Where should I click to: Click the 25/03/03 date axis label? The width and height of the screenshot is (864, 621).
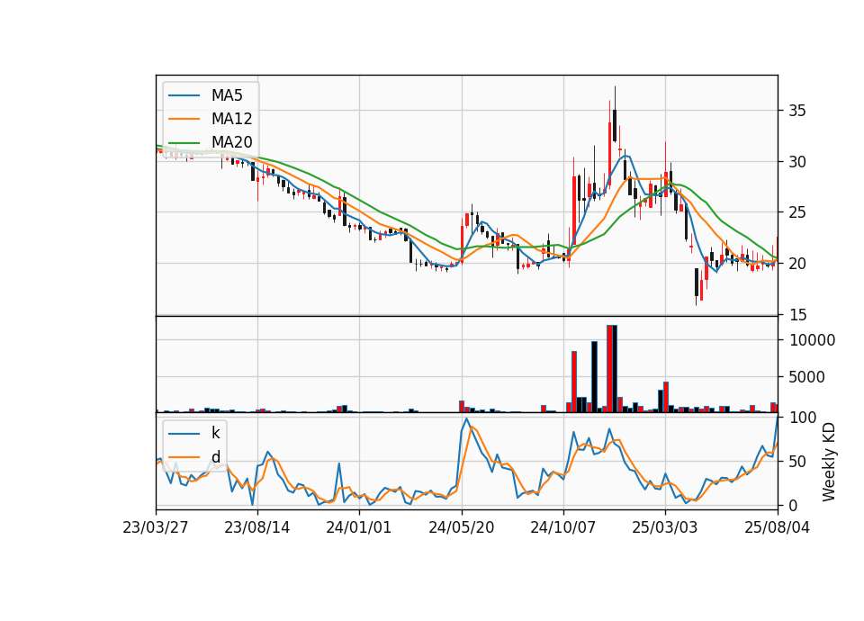click(x=664, y=527)
